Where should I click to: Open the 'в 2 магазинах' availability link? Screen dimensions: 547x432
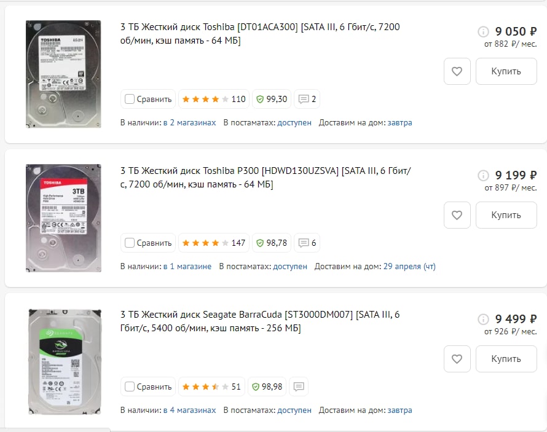point(189,123)
